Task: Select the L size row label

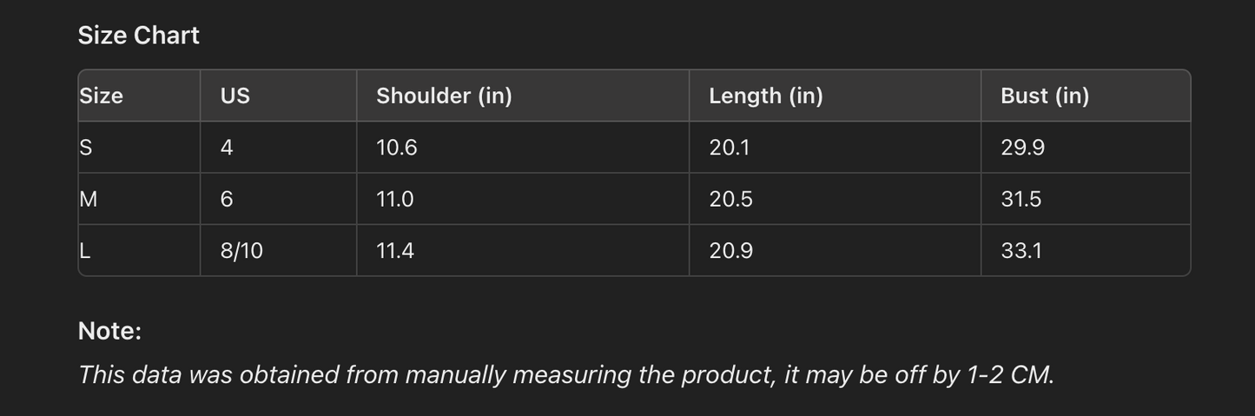Action: (x=85, y=251)
